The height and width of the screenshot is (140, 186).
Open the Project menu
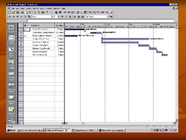[x=49, y=9]
